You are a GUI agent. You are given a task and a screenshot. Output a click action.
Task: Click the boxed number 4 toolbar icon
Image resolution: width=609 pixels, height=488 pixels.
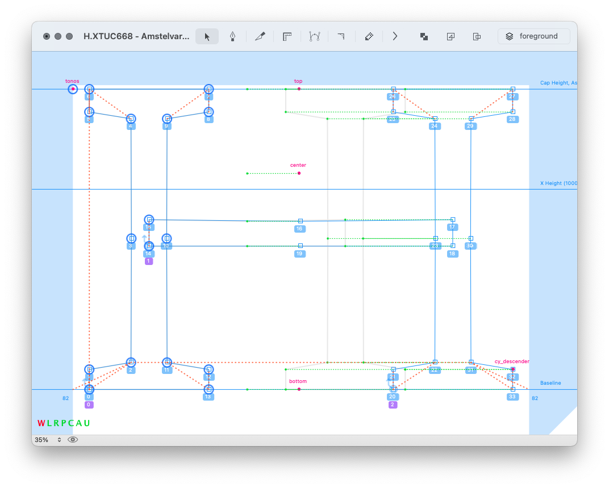tap(451, 36)
